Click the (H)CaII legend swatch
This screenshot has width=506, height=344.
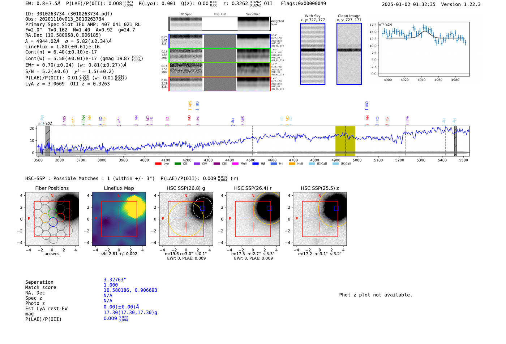tap(335, 164)
